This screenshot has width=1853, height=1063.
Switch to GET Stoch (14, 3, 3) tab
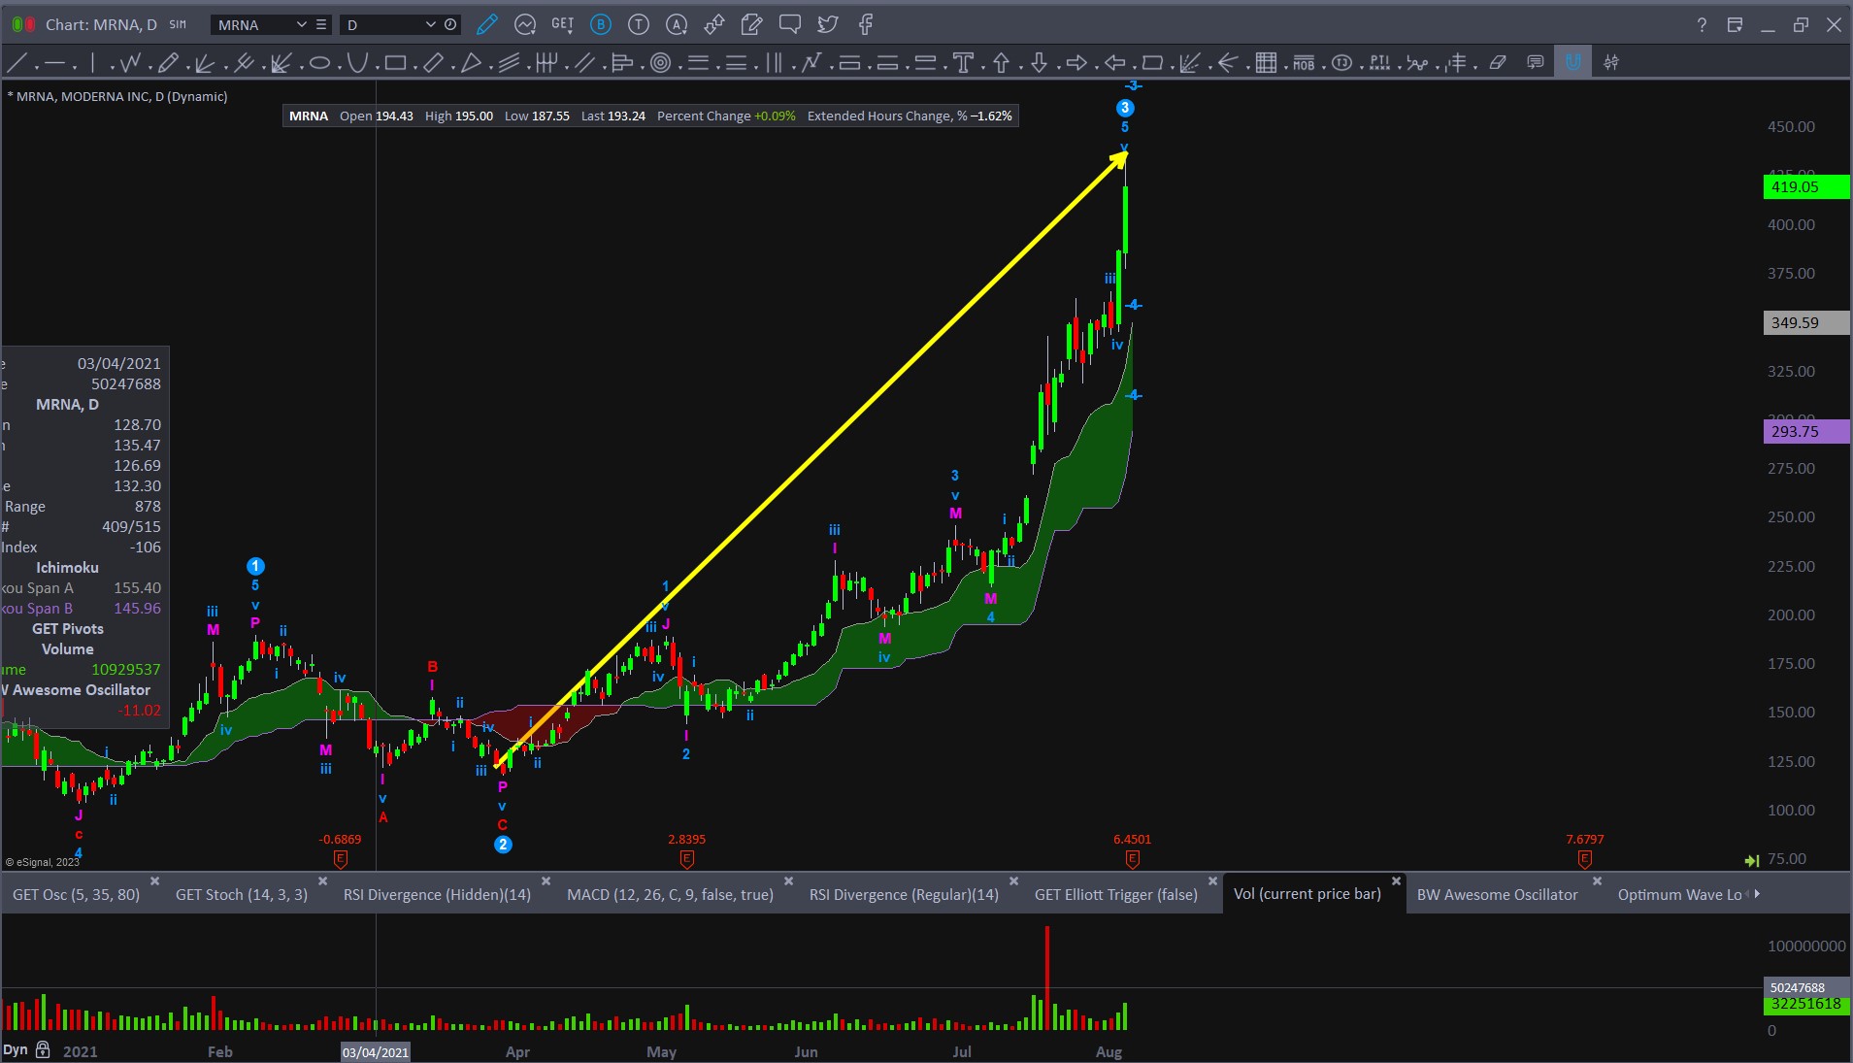[242, 894]
